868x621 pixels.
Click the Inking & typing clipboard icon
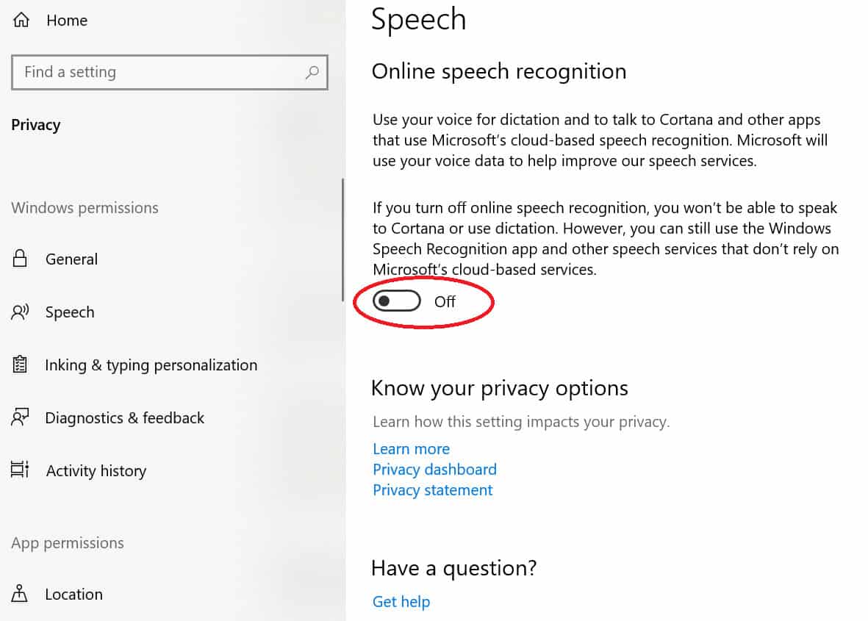(x=20, y=365)
